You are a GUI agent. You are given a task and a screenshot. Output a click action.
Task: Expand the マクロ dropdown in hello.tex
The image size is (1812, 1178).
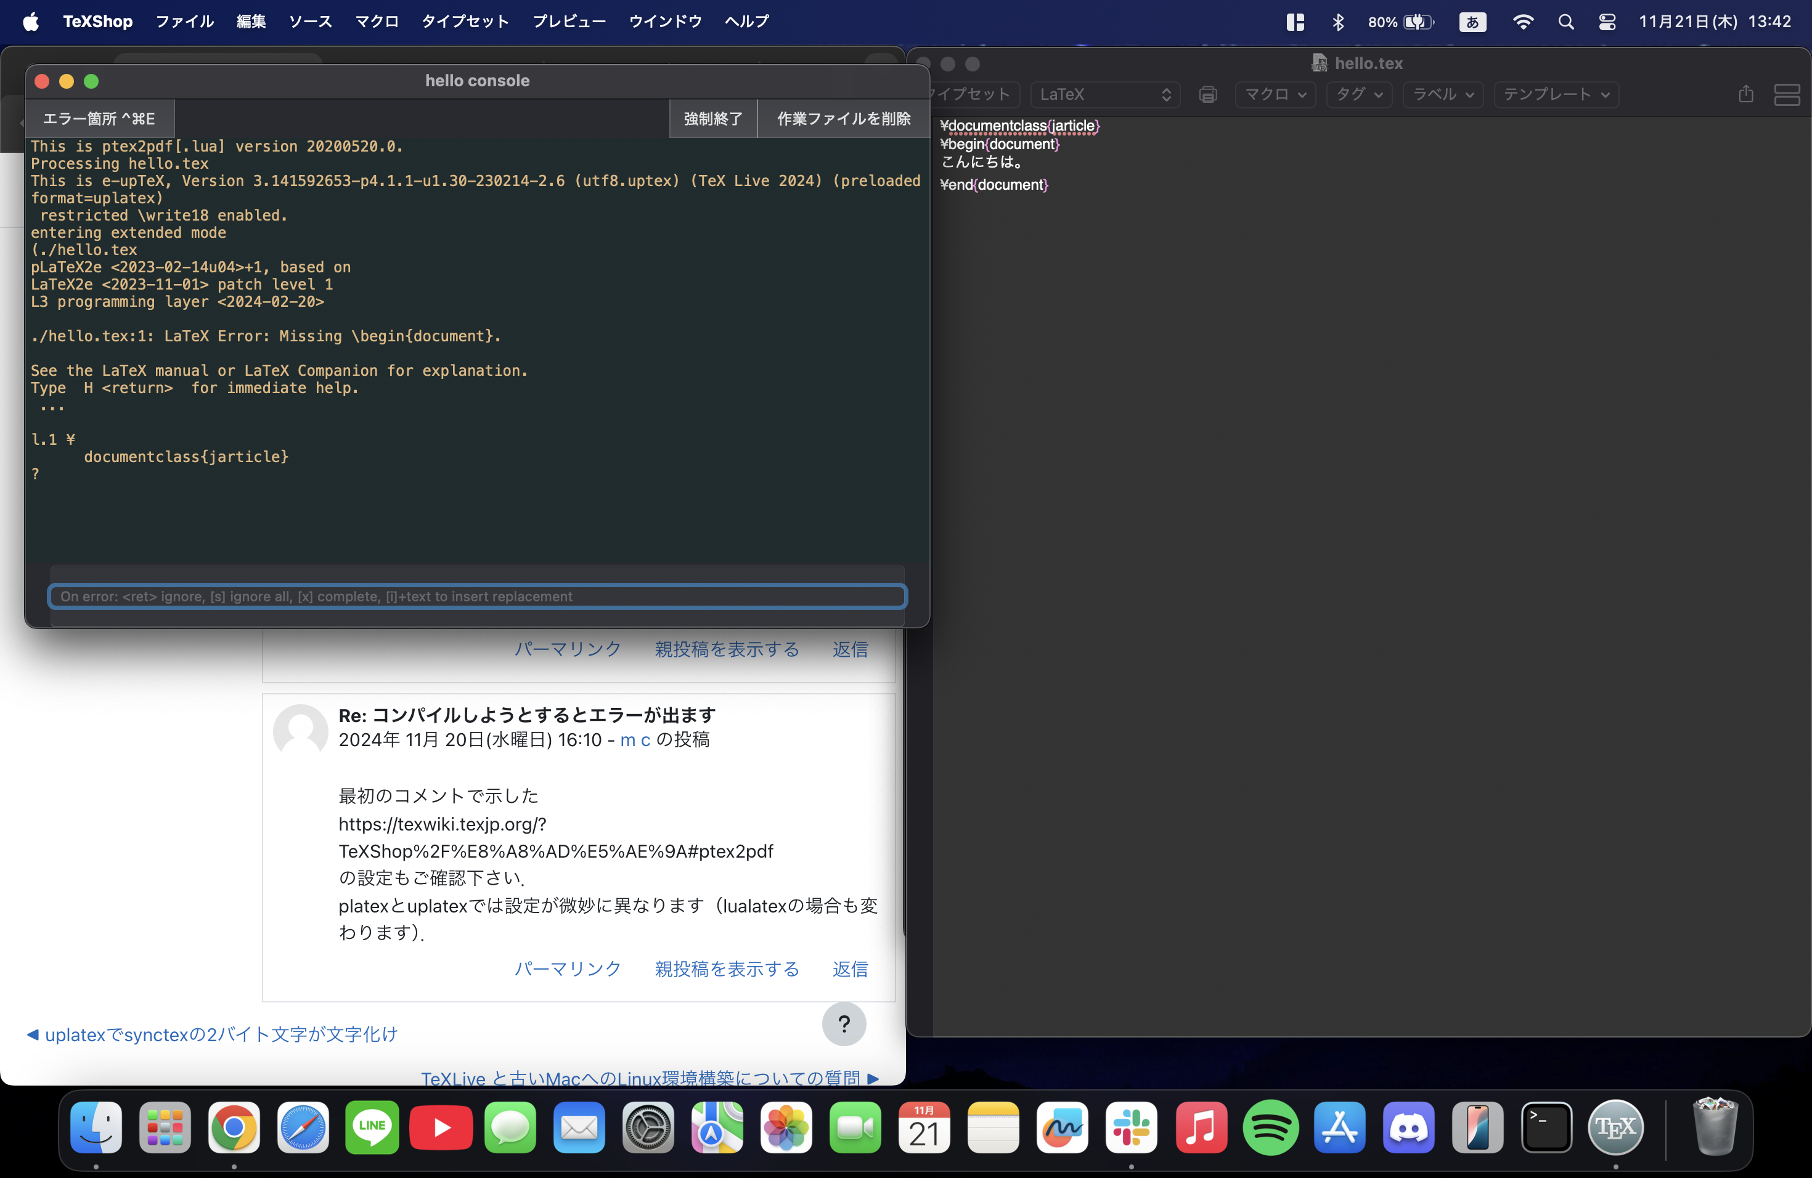[x=1275, y=94]
